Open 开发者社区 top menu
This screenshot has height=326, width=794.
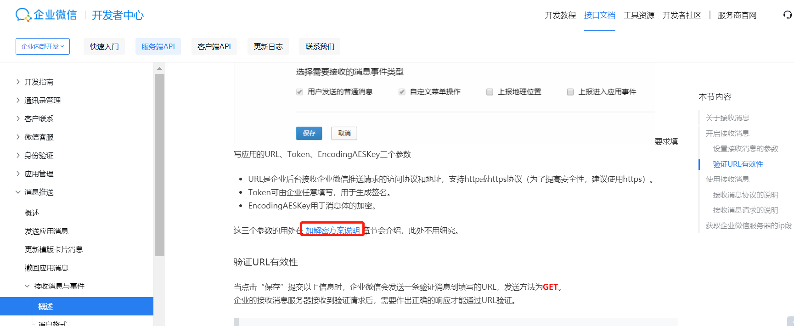682,15
